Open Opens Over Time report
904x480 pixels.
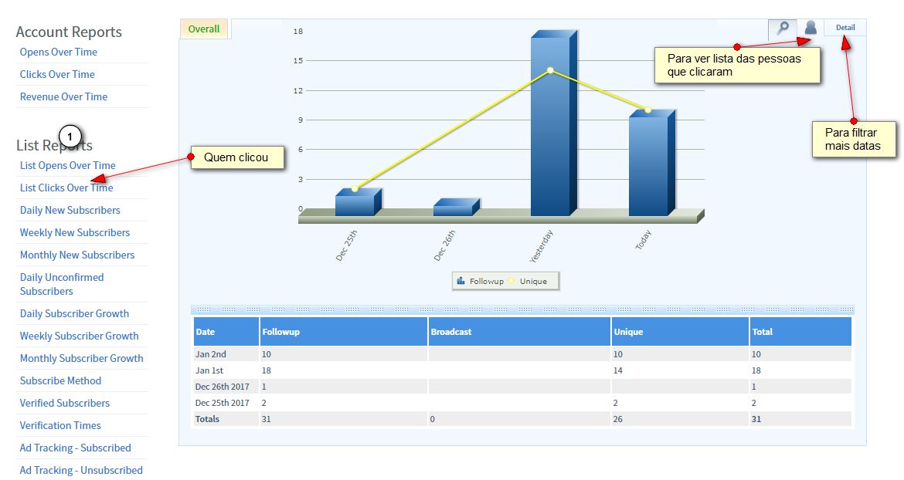click(58, 52)
